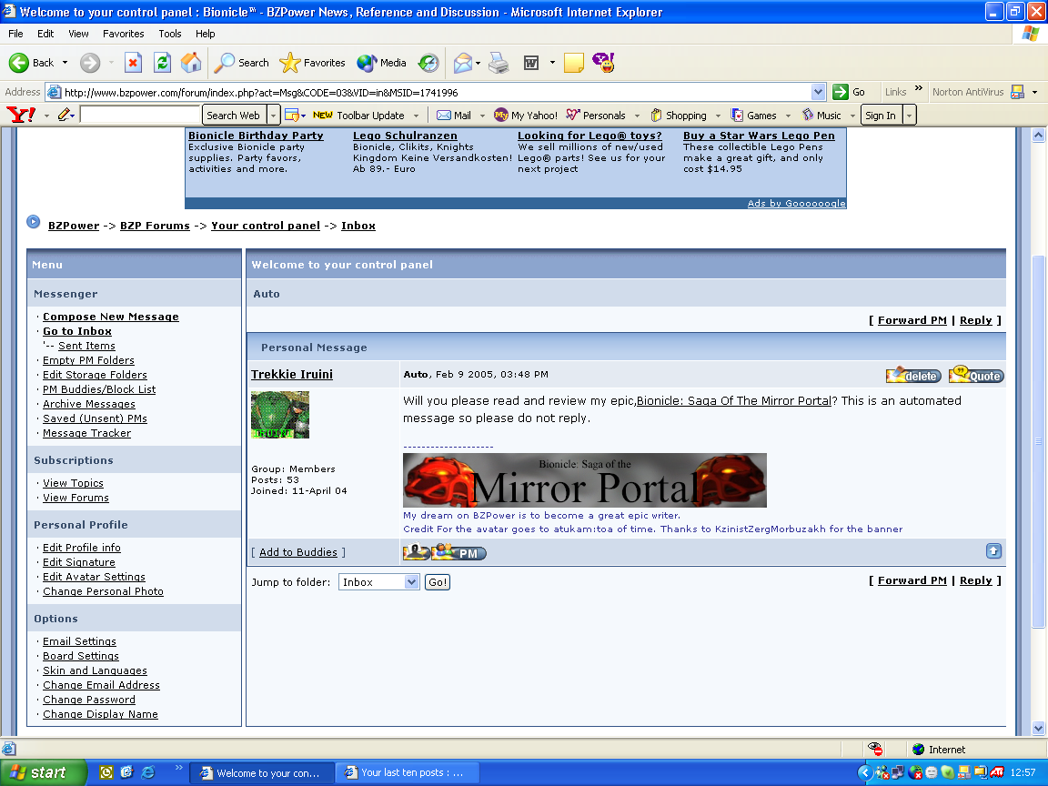The height and width of the screenshot is (786, 1048).
Task: Refresh the page with Refresh icon
Action: 163,63
